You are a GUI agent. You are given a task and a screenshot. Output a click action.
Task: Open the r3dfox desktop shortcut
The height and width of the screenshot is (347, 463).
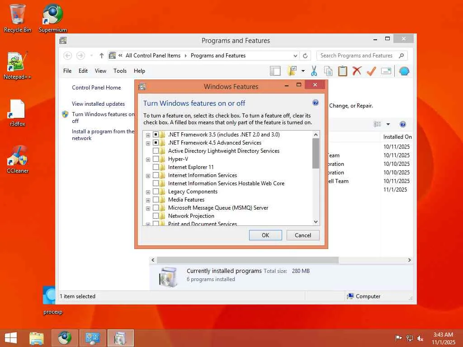(x=18, y=113)
